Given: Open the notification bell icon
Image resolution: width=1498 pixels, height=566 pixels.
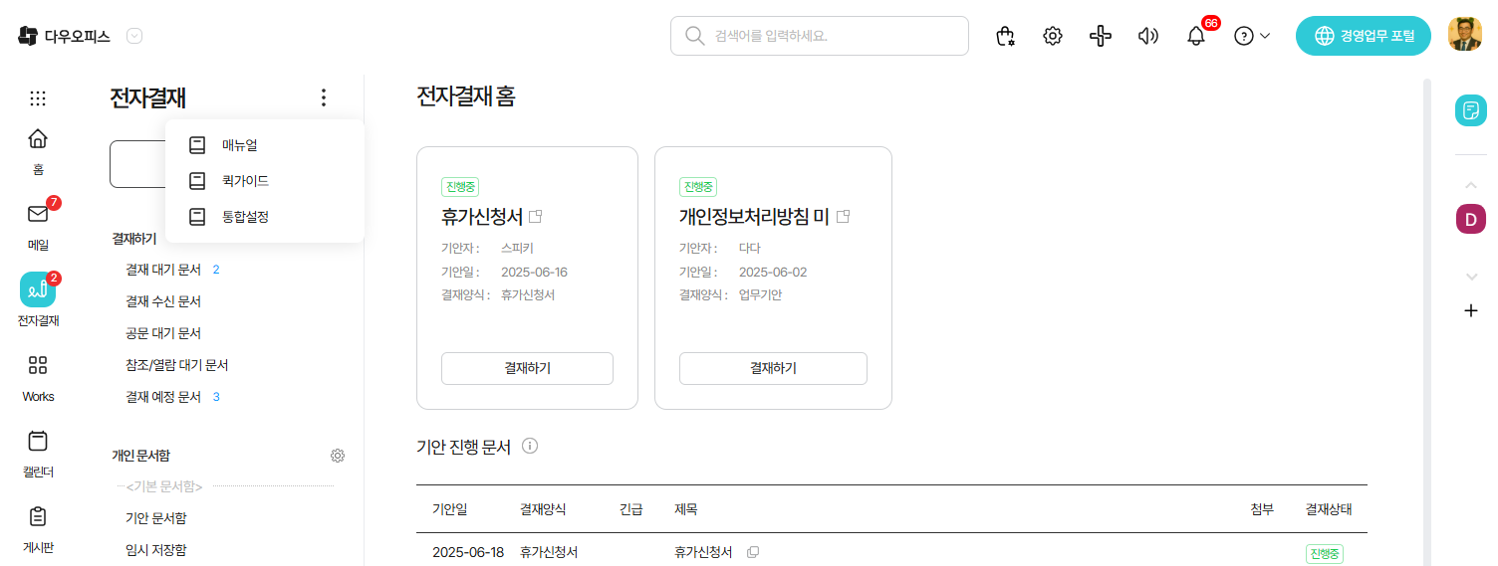Looking at the screenshot, I should point(1196,36).
